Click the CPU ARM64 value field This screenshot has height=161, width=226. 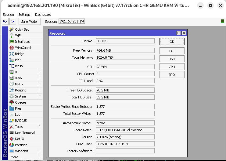click(x=125, y=67)
